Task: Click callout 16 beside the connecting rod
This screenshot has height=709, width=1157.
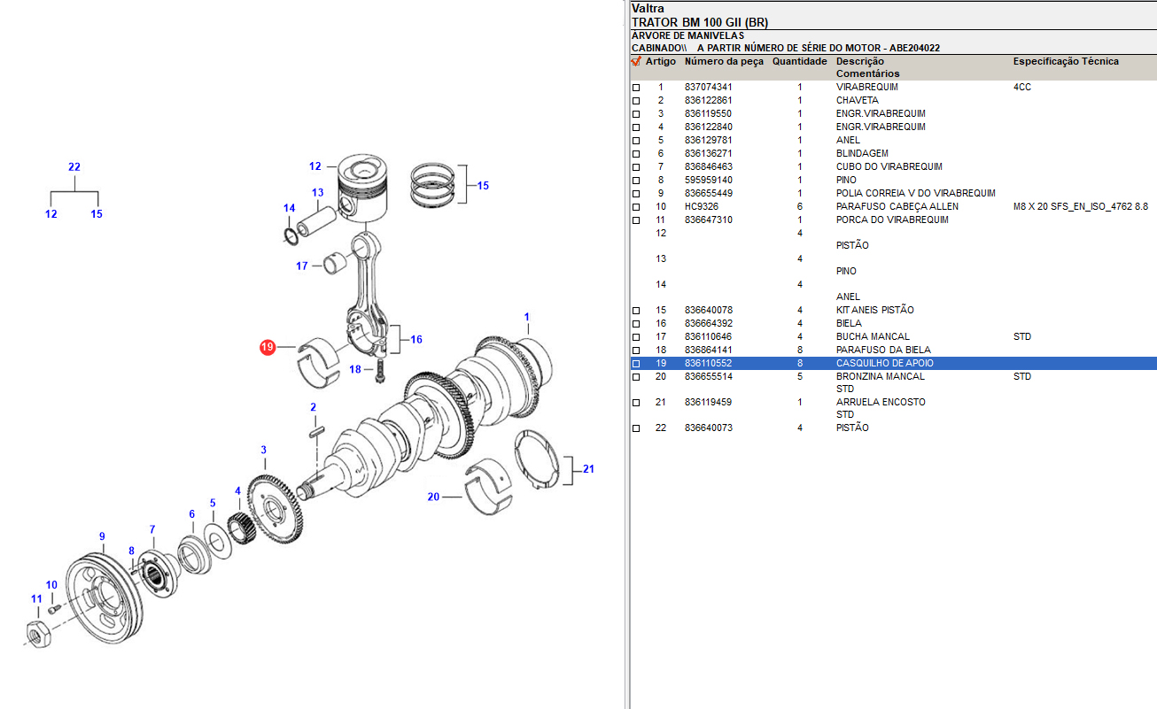Action: [415, 339]
